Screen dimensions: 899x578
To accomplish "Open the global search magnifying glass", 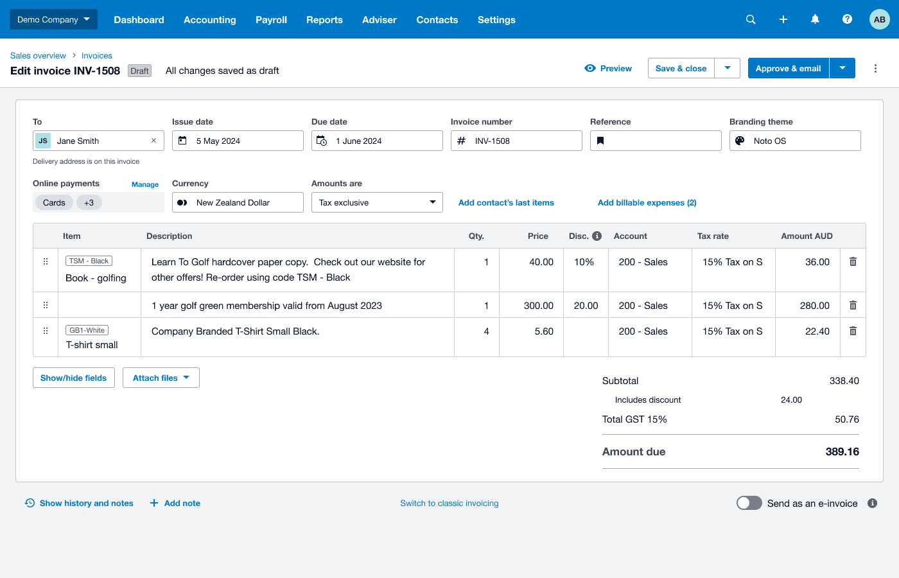I will coord(751,19).
